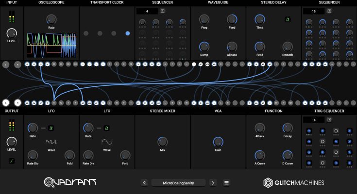Go to the next preset
The height and width of the screenshot is (194, 357).
coord(212,183)
